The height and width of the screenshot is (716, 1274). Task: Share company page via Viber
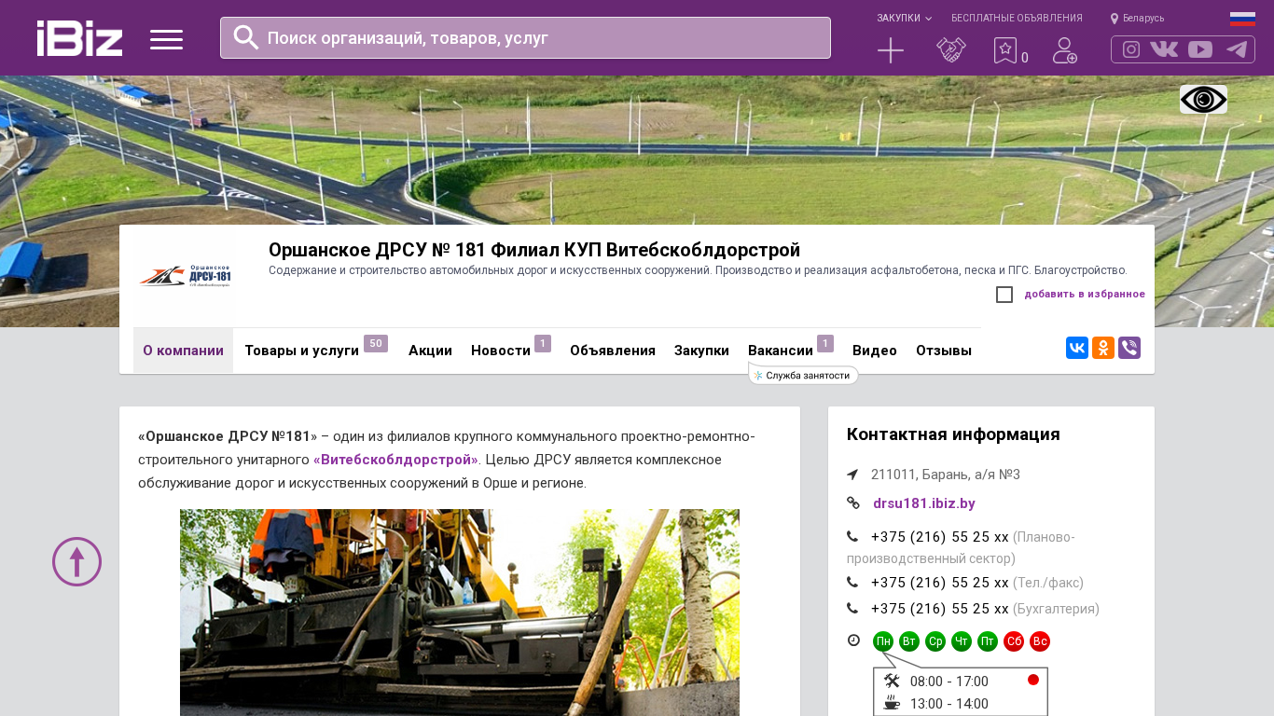pos(1129,348)
